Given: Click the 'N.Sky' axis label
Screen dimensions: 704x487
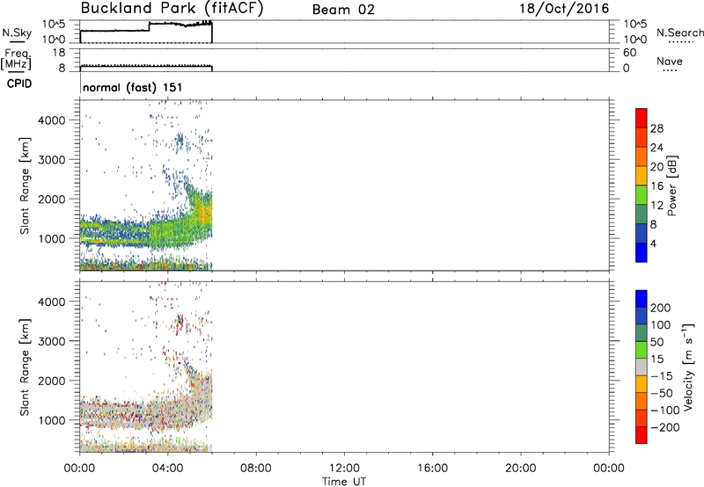Looking at the screenshot, I should 17,33.
